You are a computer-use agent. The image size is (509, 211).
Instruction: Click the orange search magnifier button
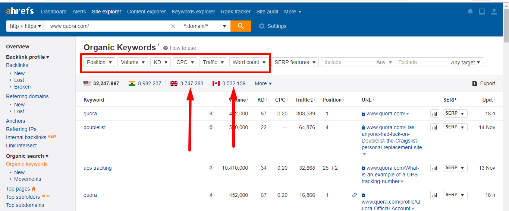241,26
